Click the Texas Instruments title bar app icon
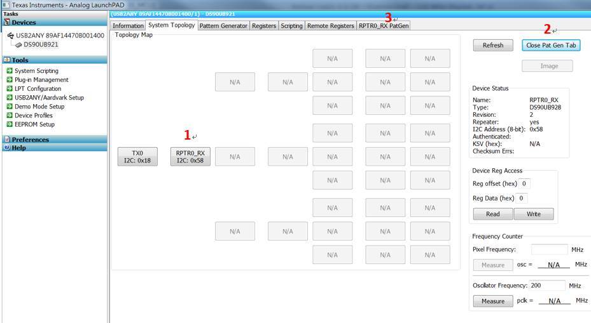 (6, 5)
